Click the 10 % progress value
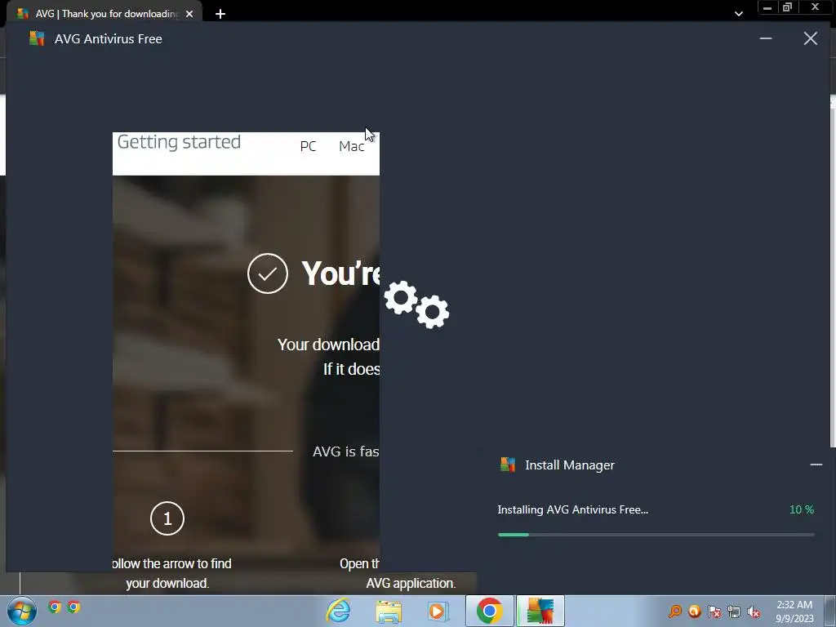Viewport: 836px width, 627px height. [x=802, y=509]
